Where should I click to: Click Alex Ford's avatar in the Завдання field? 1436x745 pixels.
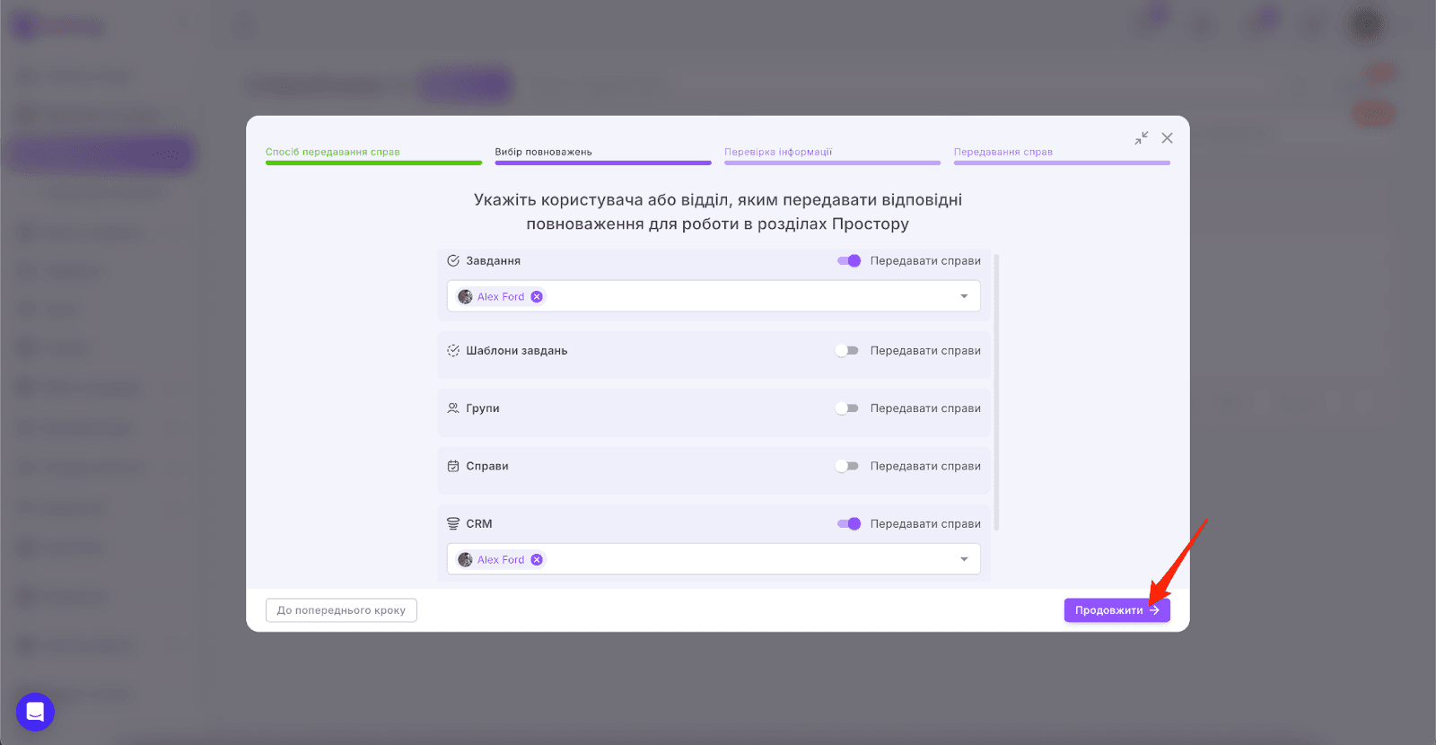pos(465,297)
